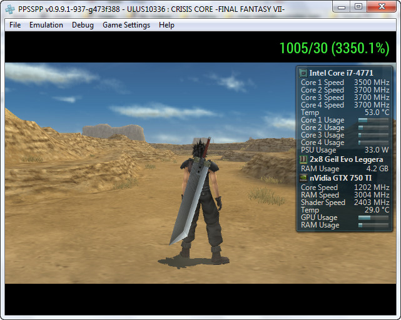The height and width of the screenshot is (320, 401).
Task: Click the 'RAM Speed' 3004 MHz row
Action: pos(345,195)
